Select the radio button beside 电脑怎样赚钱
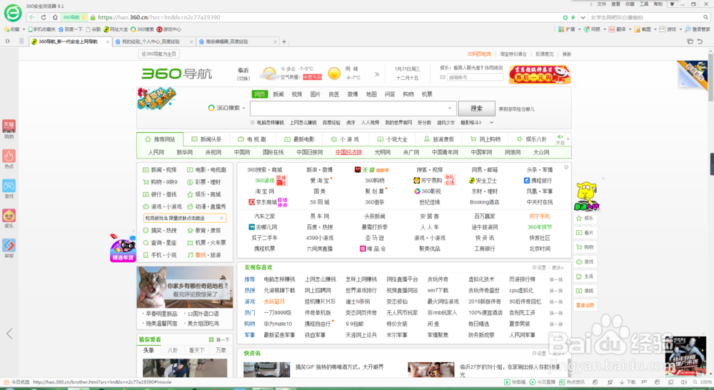The width and height of the screenshot is (714, 390). point(252,123)
